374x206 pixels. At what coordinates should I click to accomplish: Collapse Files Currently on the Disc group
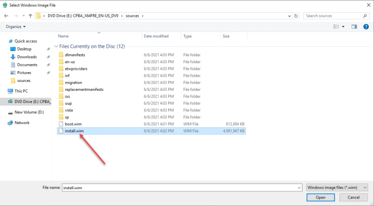[x=56, y=46]
